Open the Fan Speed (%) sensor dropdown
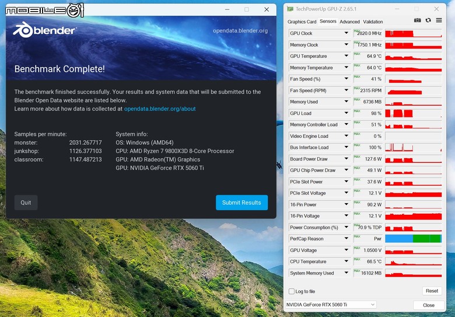The width and height of the screenshot is (455, 317). [x=346, y=79]
